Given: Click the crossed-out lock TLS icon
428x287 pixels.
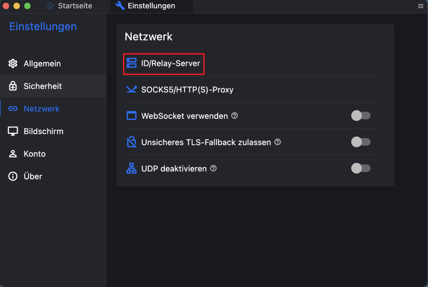Looking at the screenshot, I should coord(131,142).
